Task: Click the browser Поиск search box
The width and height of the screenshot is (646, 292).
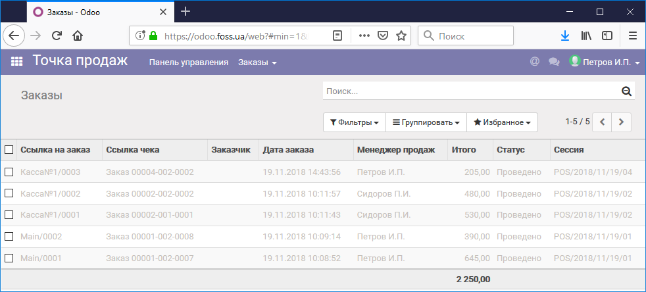Action: [x=466, y=36]
